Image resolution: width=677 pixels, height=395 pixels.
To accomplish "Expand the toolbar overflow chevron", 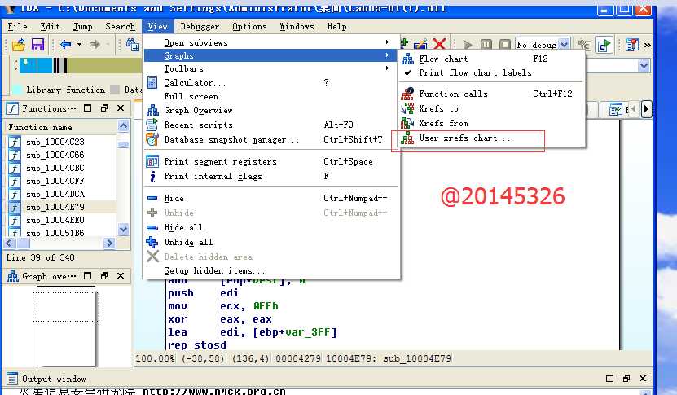I will [647, 45].
